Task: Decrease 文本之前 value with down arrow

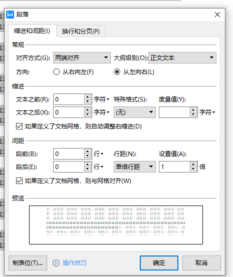Action: point(88,101)
